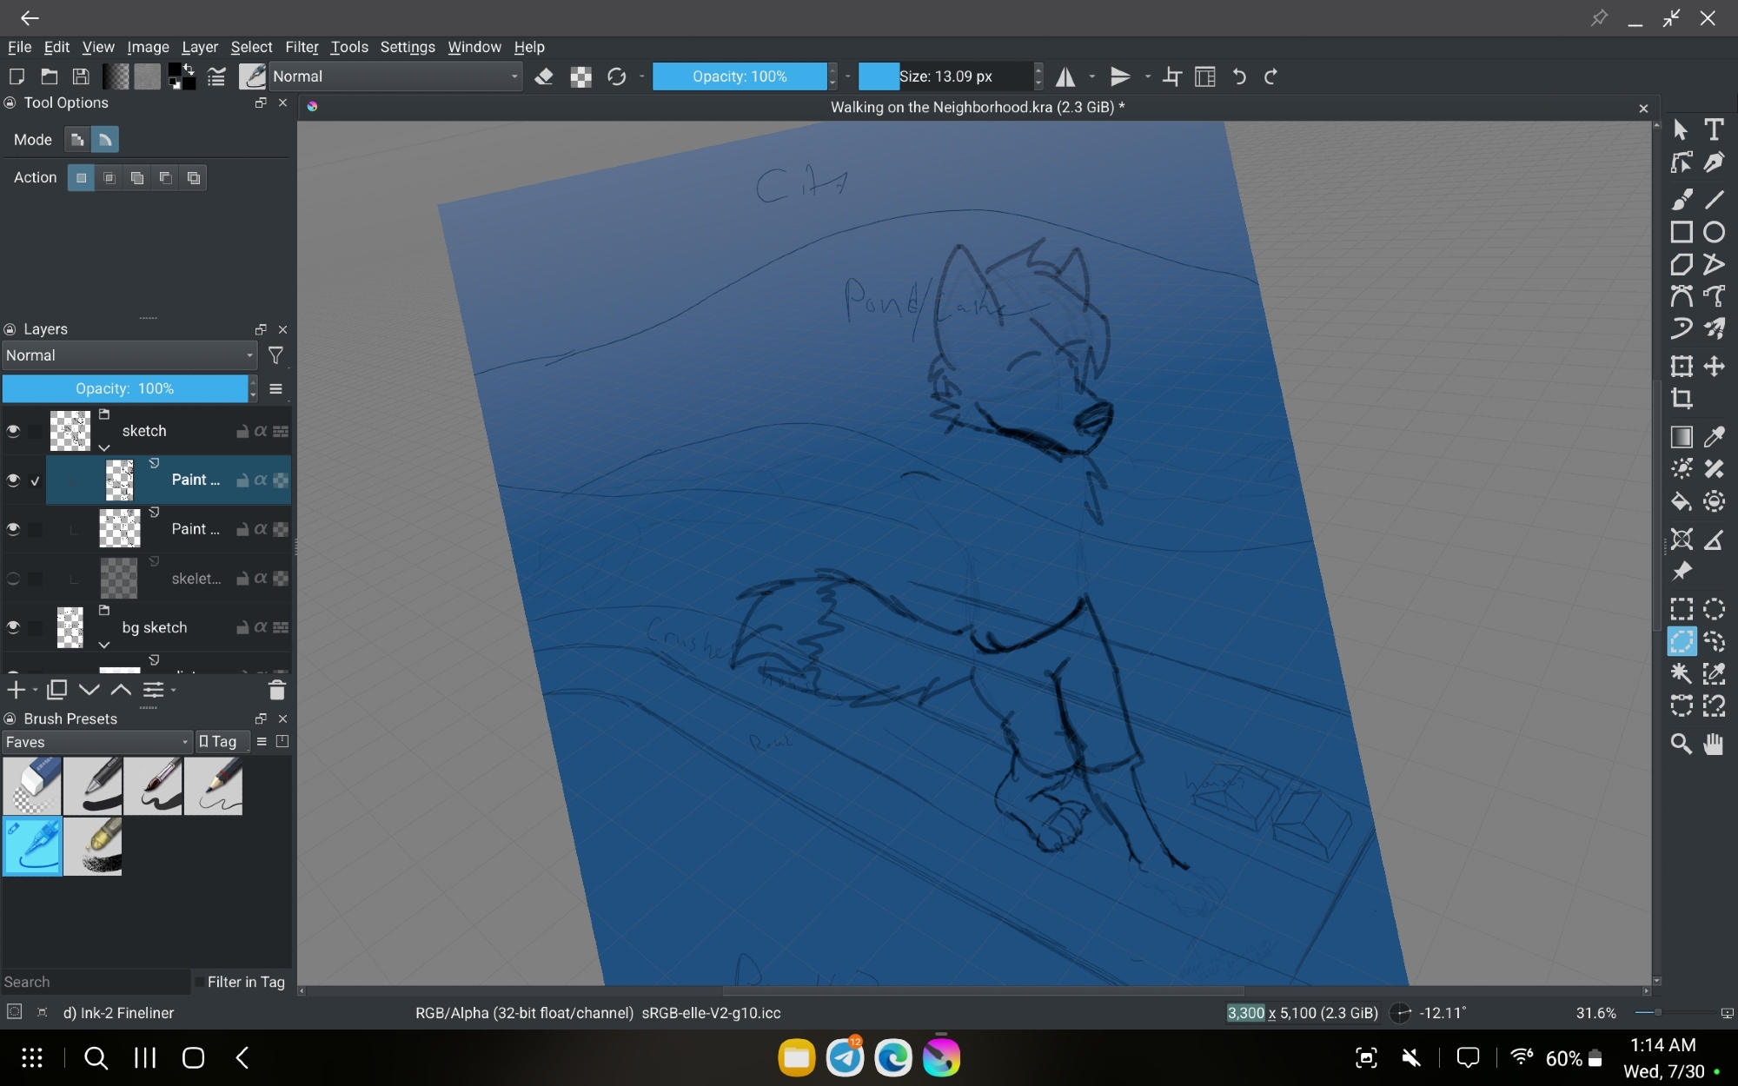Select the Text tool
Viewport: 1738px width, 1086px height.
(1714, 129)
